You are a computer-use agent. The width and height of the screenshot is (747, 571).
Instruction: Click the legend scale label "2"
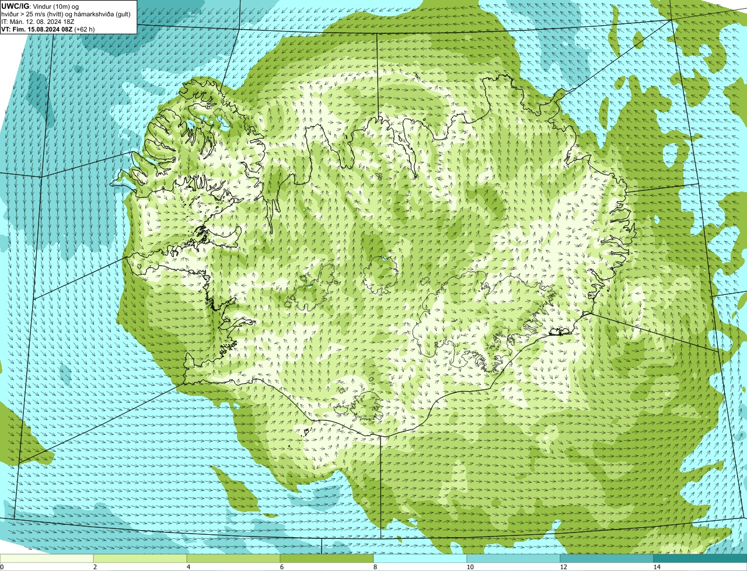point(95,567)
